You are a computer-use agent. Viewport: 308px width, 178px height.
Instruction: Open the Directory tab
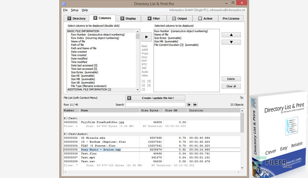point(76,18)
